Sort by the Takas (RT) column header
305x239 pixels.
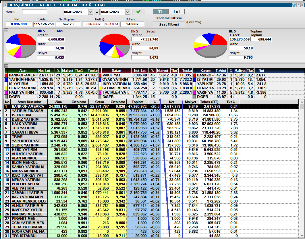pos(211,102)
